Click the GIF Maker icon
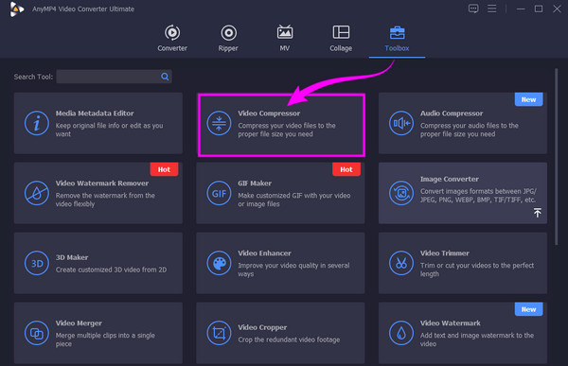 tap(219, 193)
